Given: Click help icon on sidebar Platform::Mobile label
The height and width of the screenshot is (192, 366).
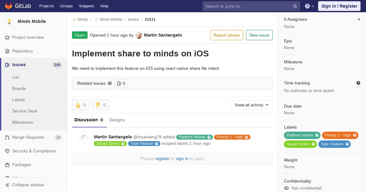Looking at the screenshot, I should click(317, 135).
